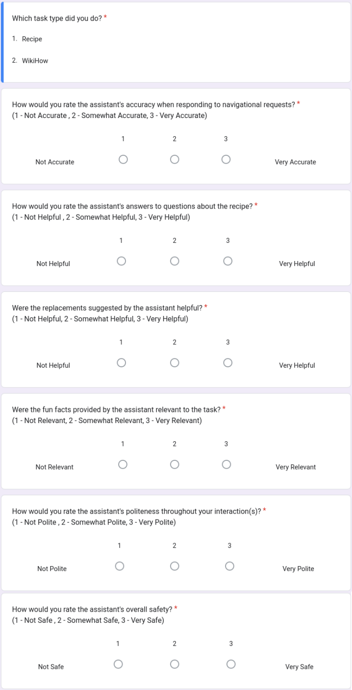Rate navigational accuracy as 3
The height and width of the screenshot is (690, 352).
[226, 160]
